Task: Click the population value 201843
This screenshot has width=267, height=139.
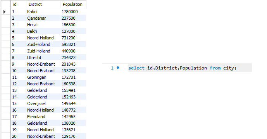Action: click(x=69, y=64)
